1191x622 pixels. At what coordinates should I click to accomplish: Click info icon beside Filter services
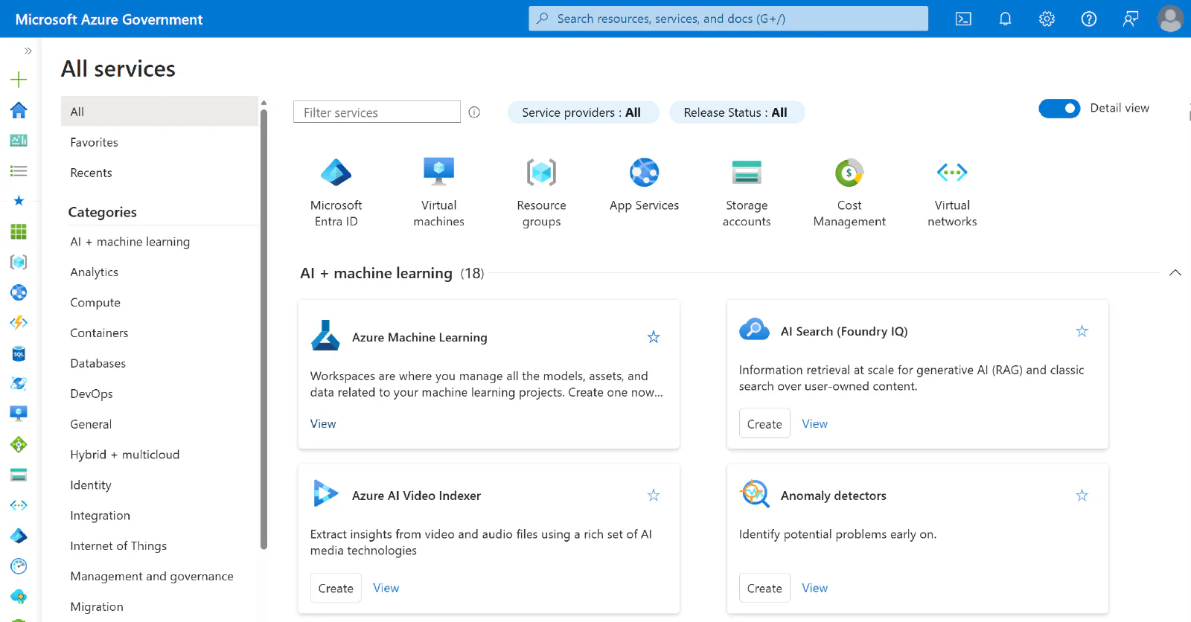click(474, 112)
